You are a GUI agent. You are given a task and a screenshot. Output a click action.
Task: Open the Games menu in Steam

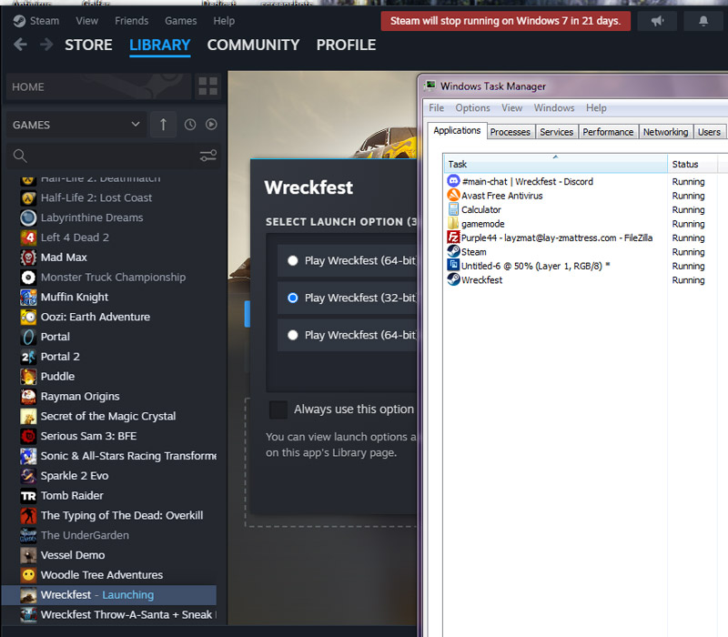[180, 21]
